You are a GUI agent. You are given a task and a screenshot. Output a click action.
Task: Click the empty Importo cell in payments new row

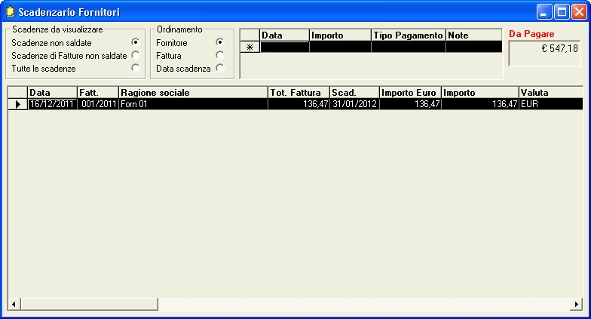(341, 47)
